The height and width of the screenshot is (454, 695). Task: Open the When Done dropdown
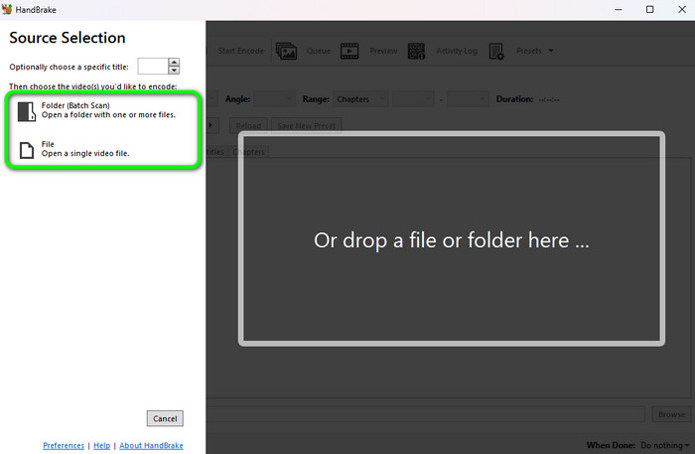click(x=665, y=445)
